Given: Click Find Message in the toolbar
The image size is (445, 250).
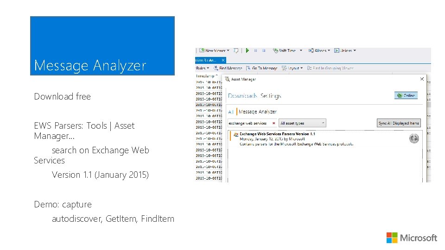Looking at the screenshot, I should click(x=228, y=68).
